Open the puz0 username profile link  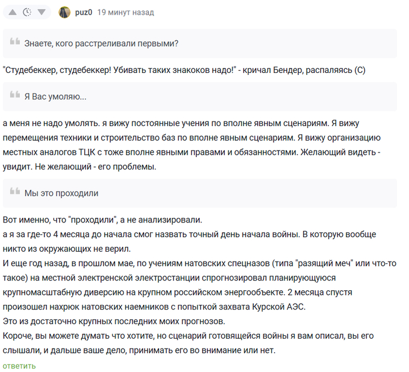pyautogui.click(x=84, y=12)
